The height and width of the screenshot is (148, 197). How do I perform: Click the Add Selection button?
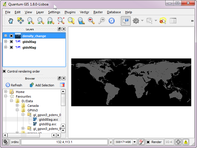click(42, 85)
